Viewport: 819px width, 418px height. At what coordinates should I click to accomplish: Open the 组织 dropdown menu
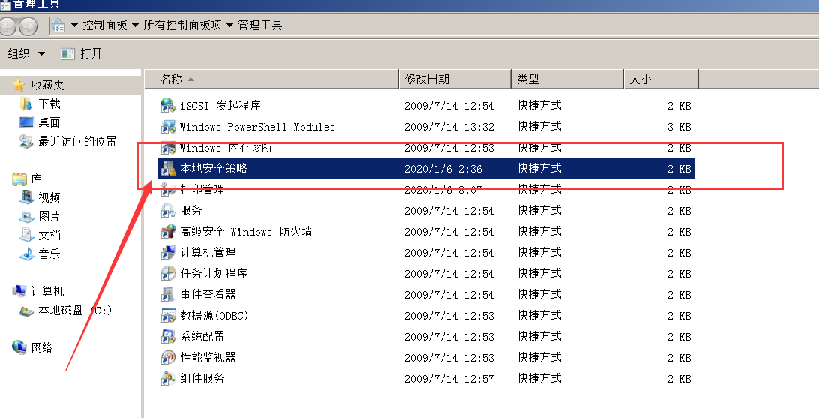coord(27,53)
